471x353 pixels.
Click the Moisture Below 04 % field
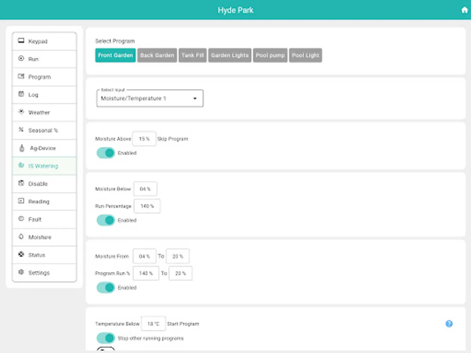tap(145, 189)
